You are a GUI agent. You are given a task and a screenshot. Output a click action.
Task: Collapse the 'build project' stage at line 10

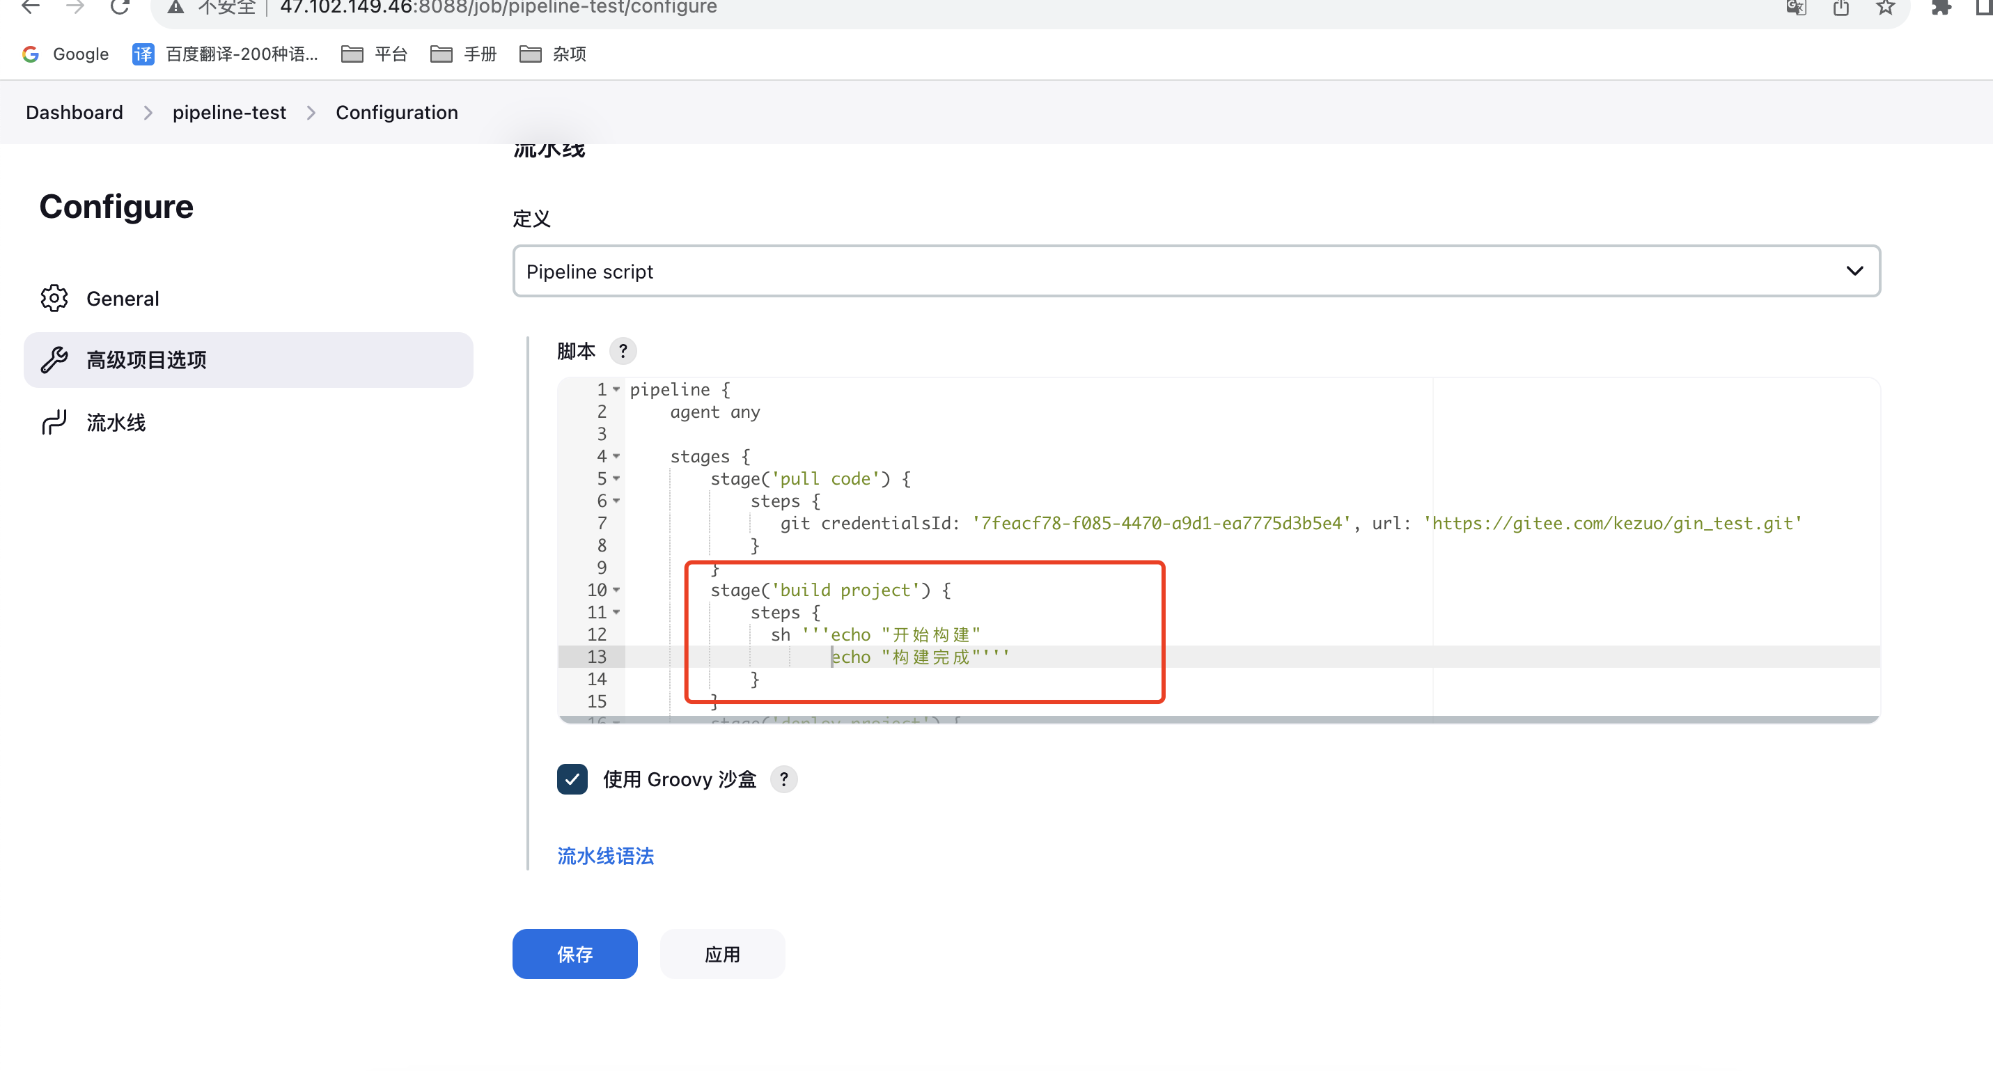616,590
